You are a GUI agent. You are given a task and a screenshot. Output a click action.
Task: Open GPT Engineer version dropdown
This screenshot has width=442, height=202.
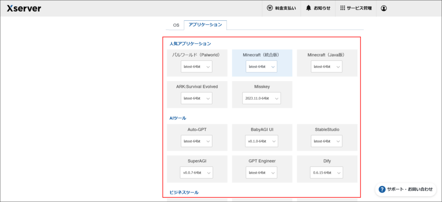pos(261,173)
